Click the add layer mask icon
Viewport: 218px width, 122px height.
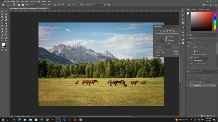202,116
